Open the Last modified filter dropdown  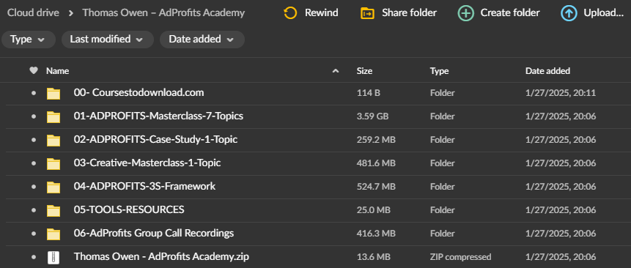pyautogui.click(x=108, y=40)
